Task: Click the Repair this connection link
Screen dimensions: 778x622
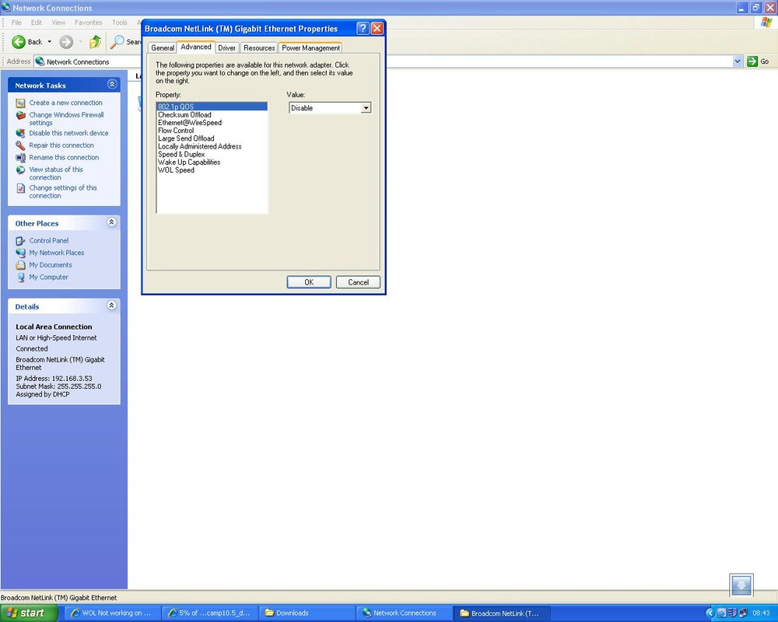Action: point(61,145)
